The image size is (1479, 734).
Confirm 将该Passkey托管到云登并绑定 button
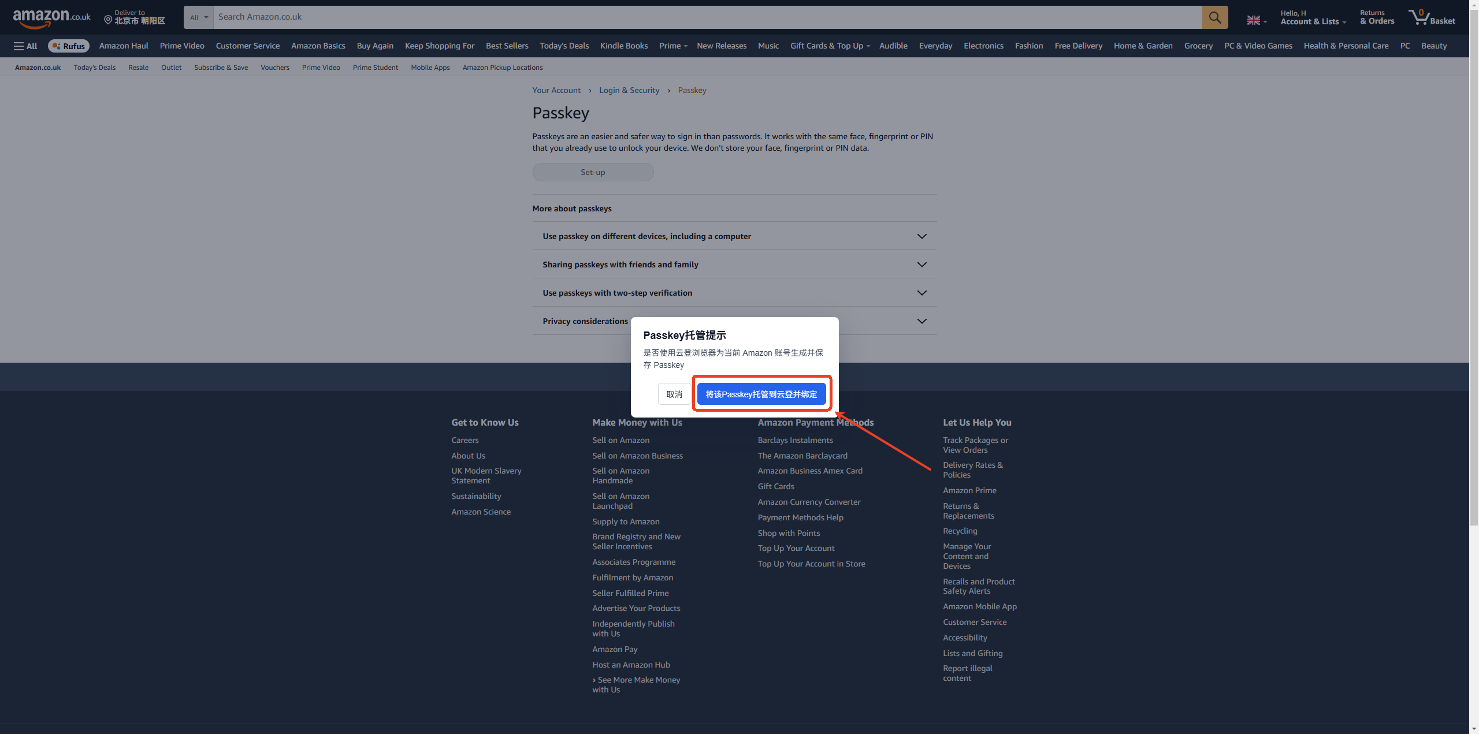pos(761,394)
